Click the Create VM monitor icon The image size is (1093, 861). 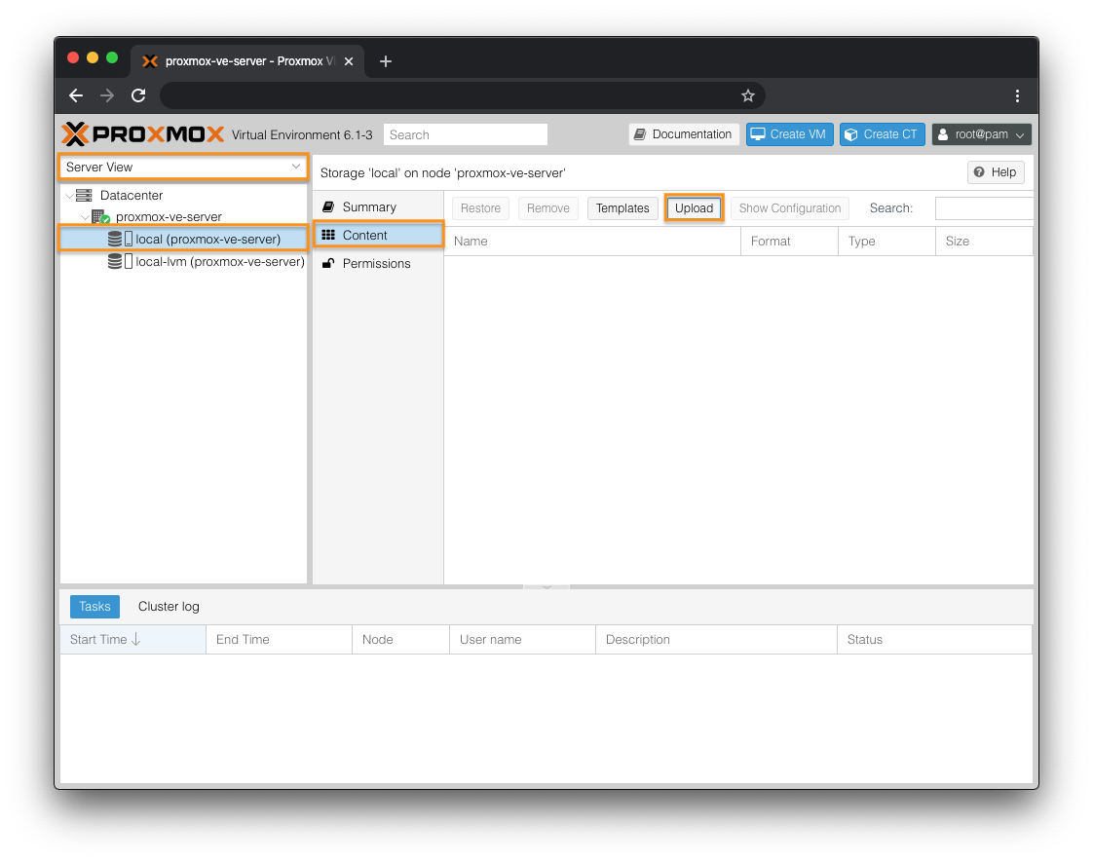(758, 133)
